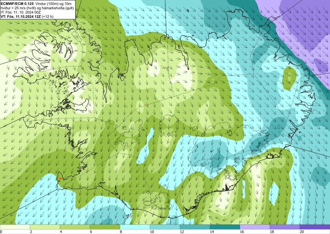Viewport: 330px width, 234px height.
Task: Pick the 4–6 m/s green legend swatch
Action: [75, 227]
